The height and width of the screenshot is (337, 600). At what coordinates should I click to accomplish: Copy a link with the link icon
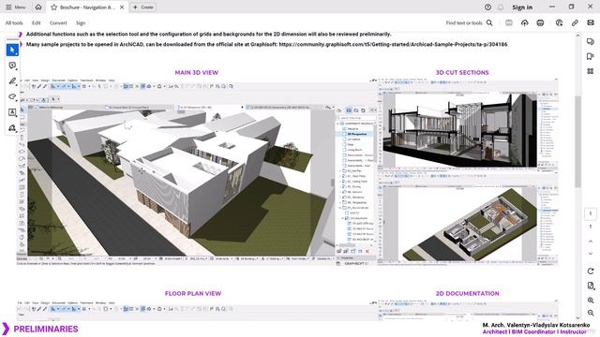coord(575,22)
